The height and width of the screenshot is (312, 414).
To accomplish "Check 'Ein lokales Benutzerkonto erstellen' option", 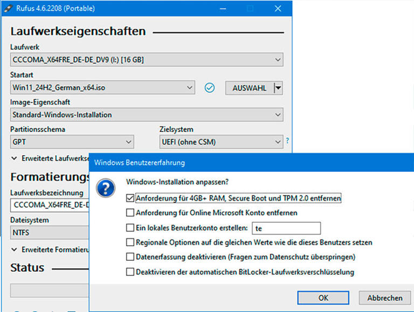I will pos(130,228).
